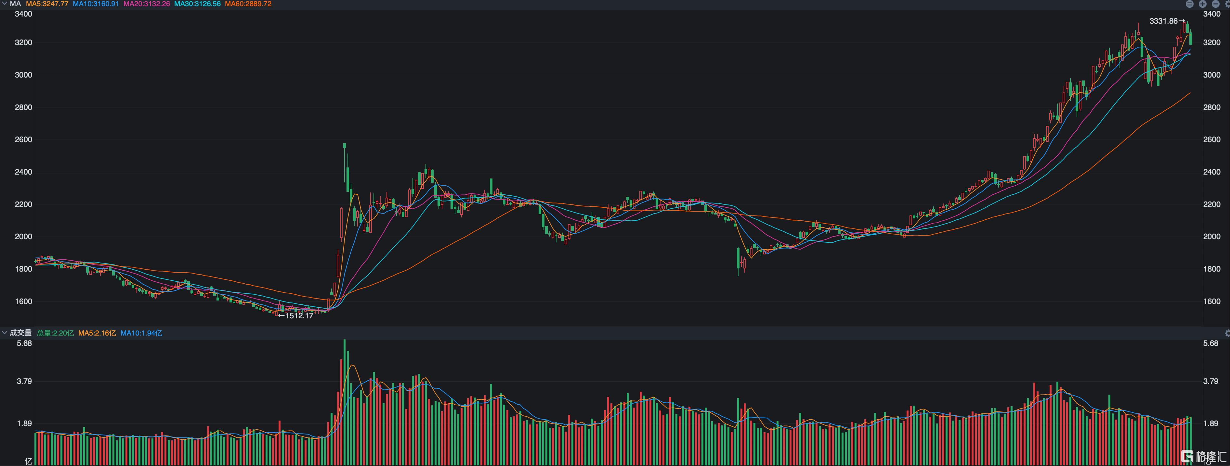Image resolution: width=1230 pixels, height=466 pixels.
Task: Open MA indicator settings via the top gear icon
Action: (1228, 4)
